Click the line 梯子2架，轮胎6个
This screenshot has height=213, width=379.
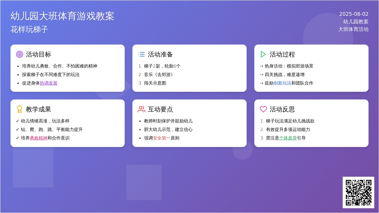click(x=162, y=66)
